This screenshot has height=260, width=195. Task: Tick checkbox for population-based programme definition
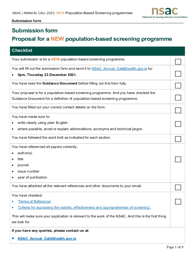[x=178, y=97]
